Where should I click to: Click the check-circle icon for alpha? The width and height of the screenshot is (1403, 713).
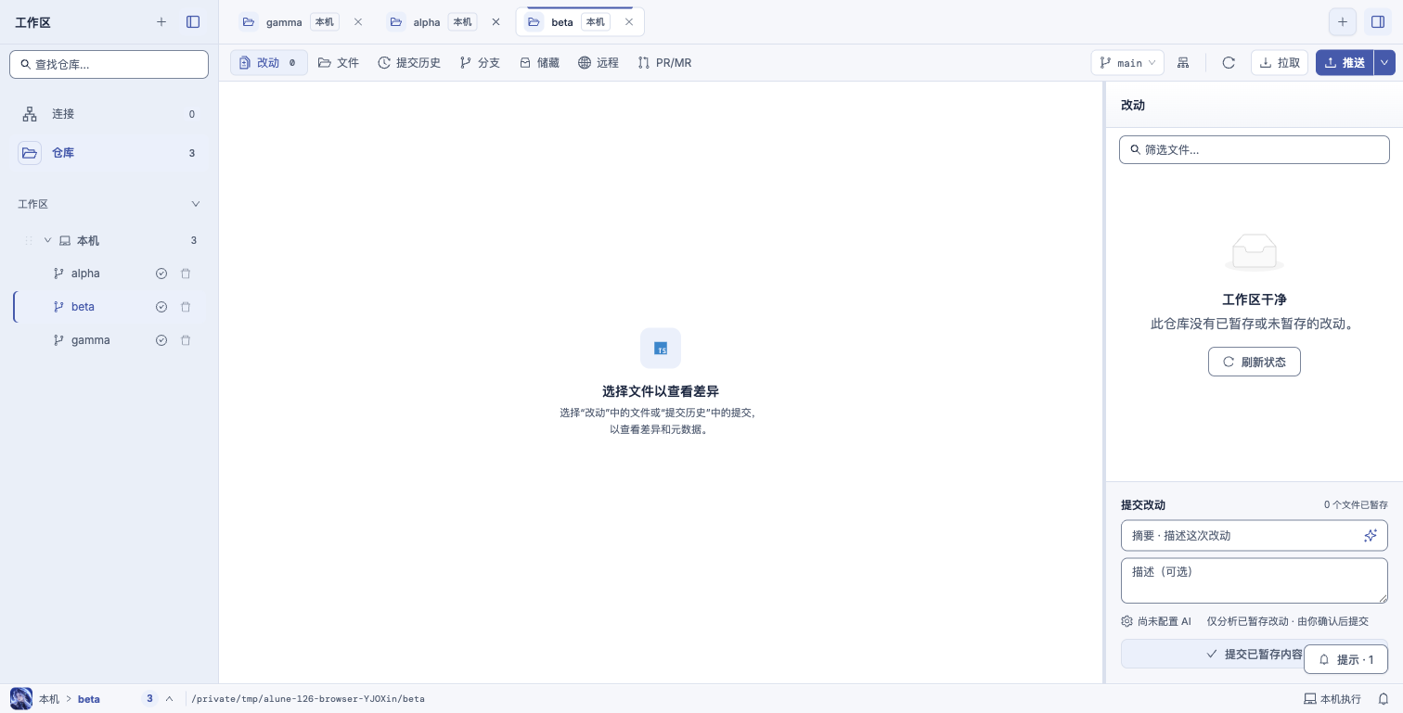(161, 274)
